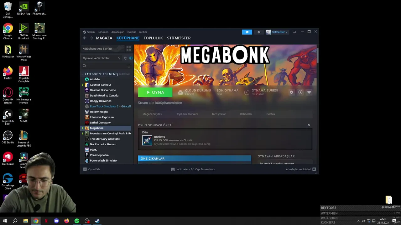Image resolution: width=401 pixels, height=225 pixels.
Task: Switch to the TOPLULUK tab
Action: [x=153, y=38]
